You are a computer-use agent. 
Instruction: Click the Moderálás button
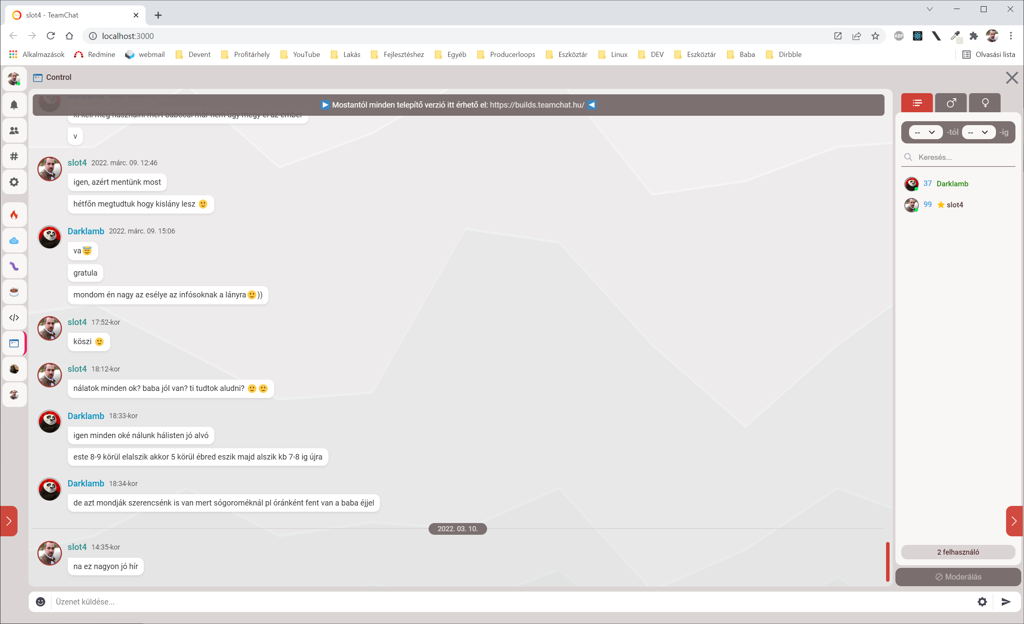[958, 576]
